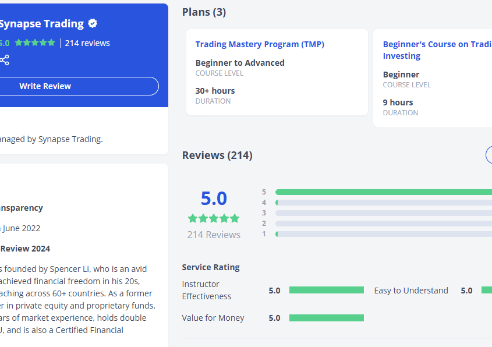
Task: Filter reviews by the 2-star bar
Action: (x=383, y=224)
